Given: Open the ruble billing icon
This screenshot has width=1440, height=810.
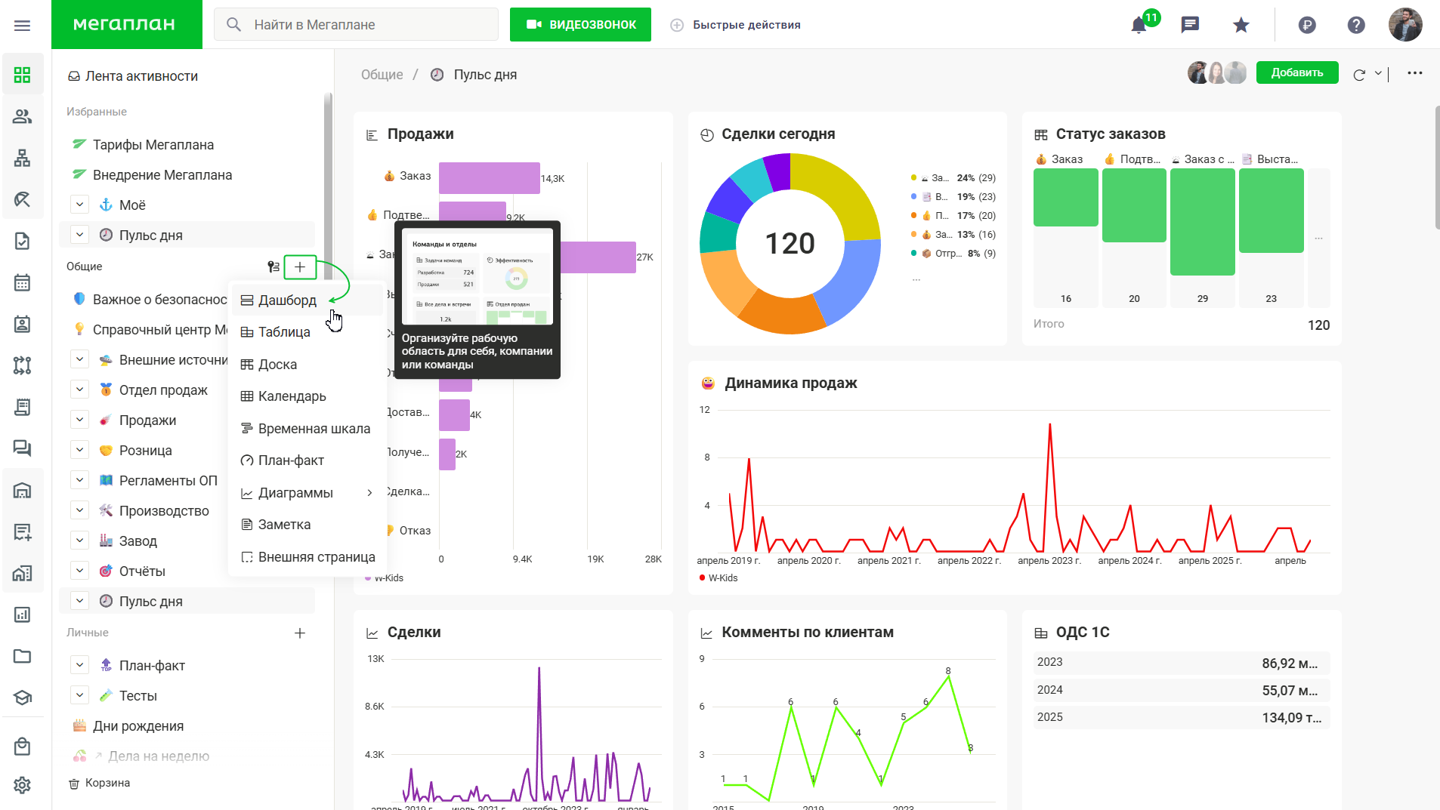Looking at the screenshot, I should pos(1307,25).
